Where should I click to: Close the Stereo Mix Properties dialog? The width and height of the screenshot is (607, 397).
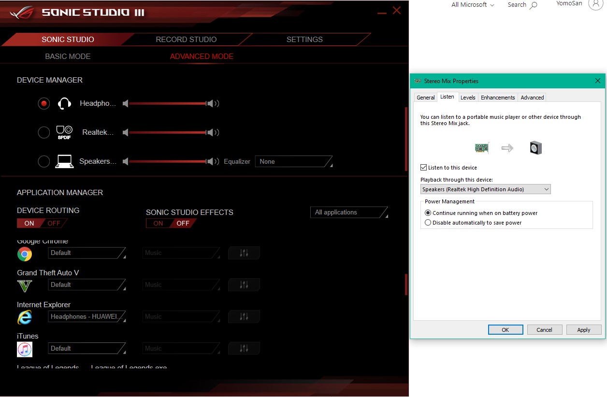[598, 81]
